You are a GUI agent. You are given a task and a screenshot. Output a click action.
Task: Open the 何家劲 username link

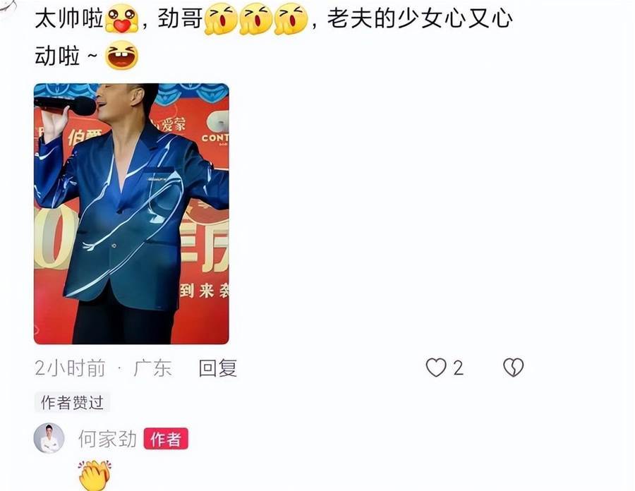tap(108, 439)
